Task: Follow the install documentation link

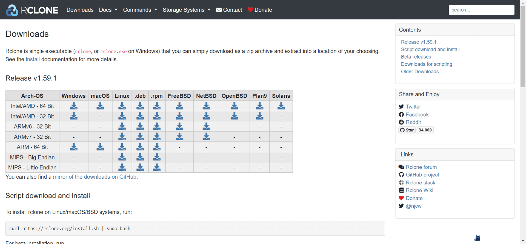Action: click(x=33, y=59)
